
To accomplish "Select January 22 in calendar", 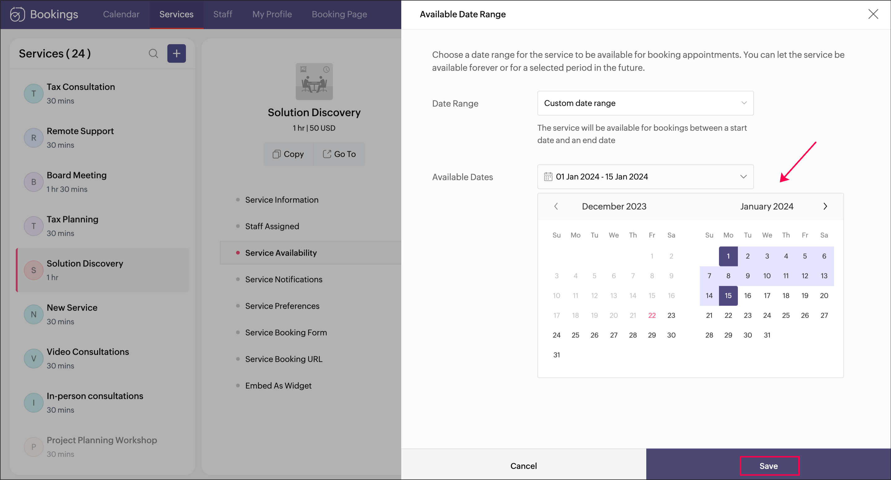I will (728, 315).
